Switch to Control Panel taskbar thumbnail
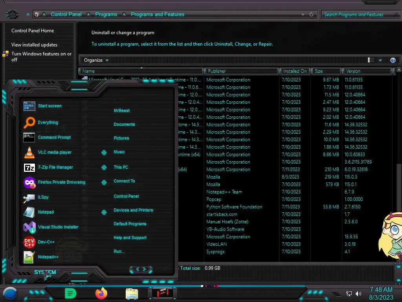The width and height of the screenshot is (402, 302). tap(163, 293)
